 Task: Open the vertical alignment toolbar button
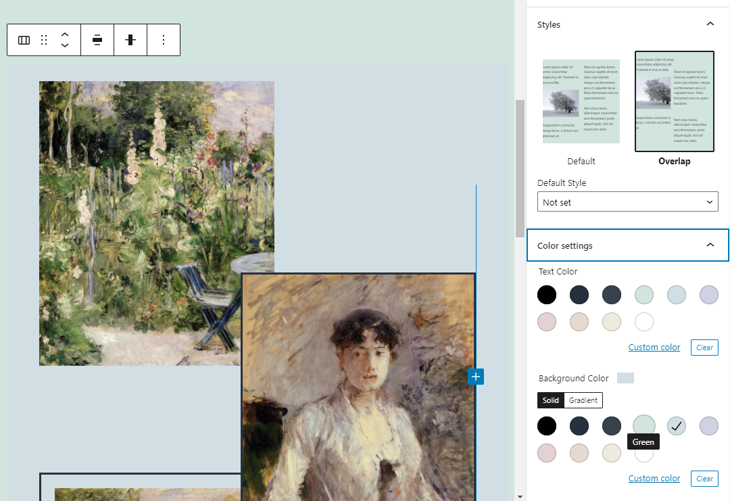click(130, 40)
